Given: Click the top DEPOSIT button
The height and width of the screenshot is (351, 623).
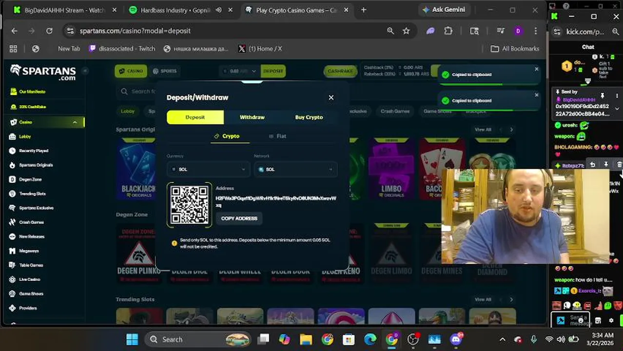Looking at the screenshot, I should point(273,71).
